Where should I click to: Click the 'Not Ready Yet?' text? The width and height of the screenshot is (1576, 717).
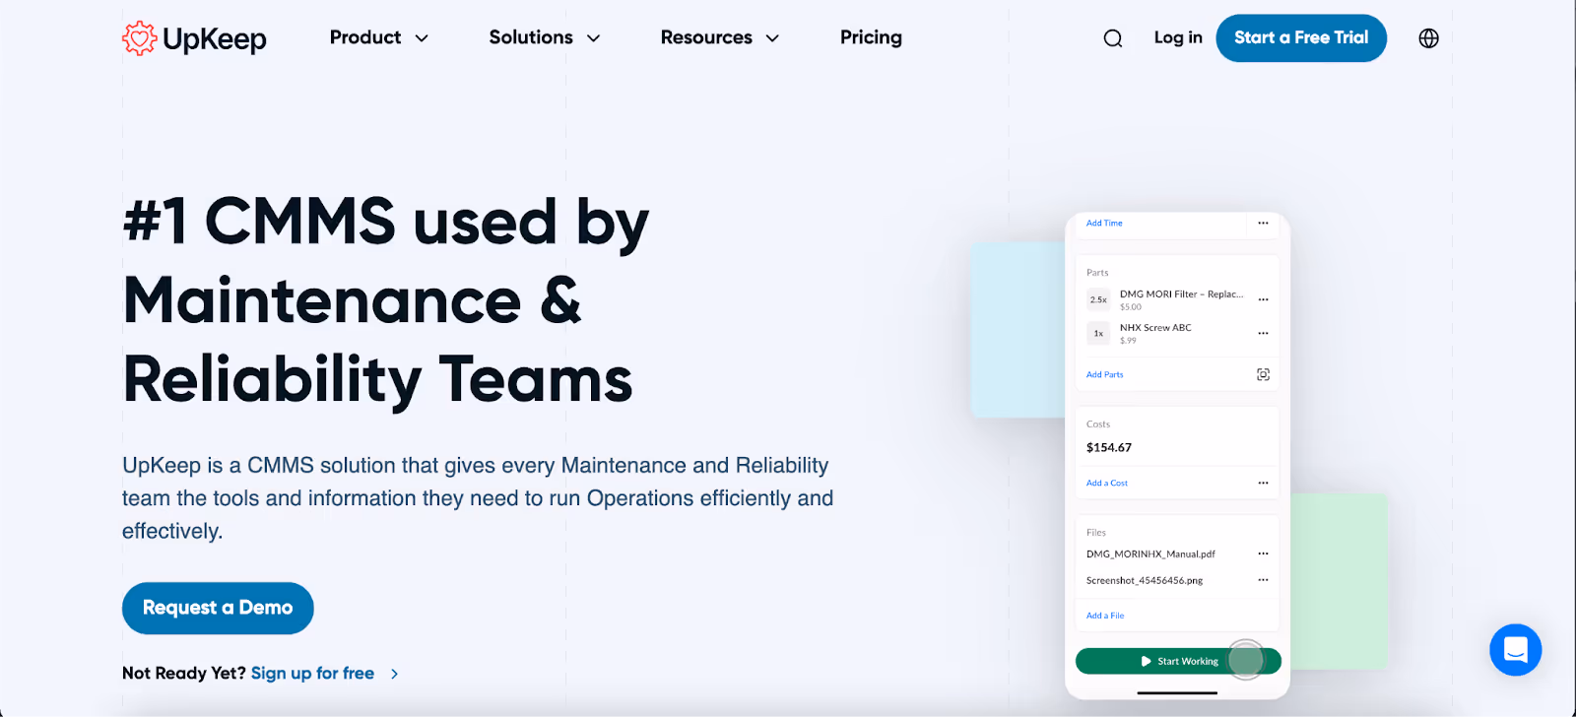184,674
